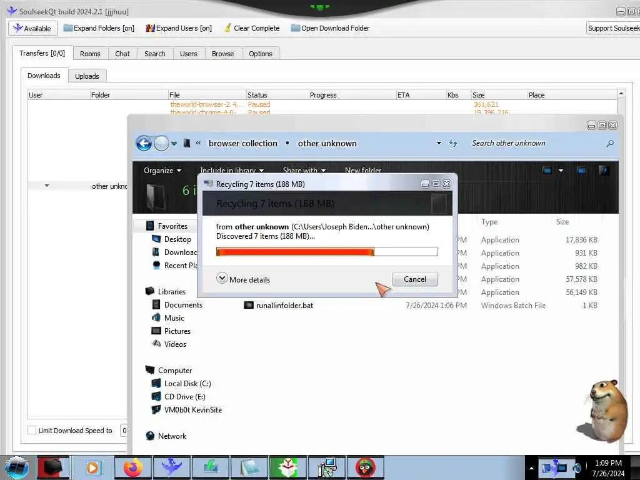
Task: Click the Change view icon in Explorer
Action: coord(547,170)
